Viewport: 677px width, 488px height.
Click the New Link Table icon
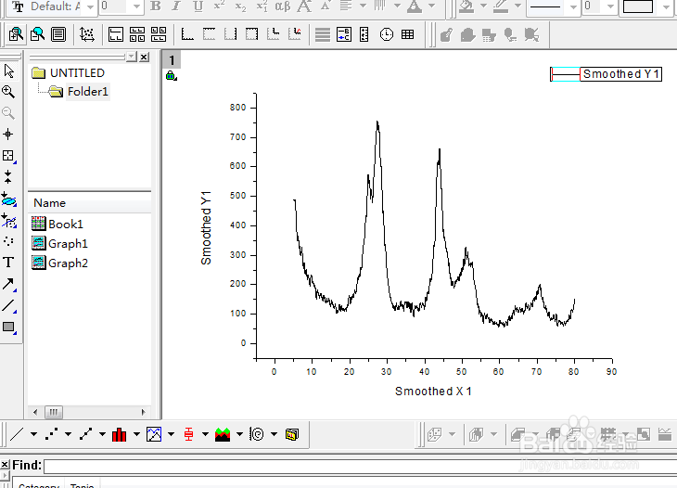pos(407,34)
